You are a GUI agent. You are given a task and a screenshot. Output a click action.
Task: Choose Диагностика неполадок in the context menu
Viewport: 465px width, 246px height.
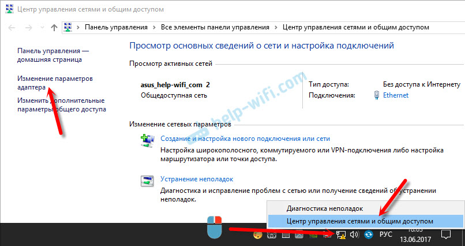point(365,208)
